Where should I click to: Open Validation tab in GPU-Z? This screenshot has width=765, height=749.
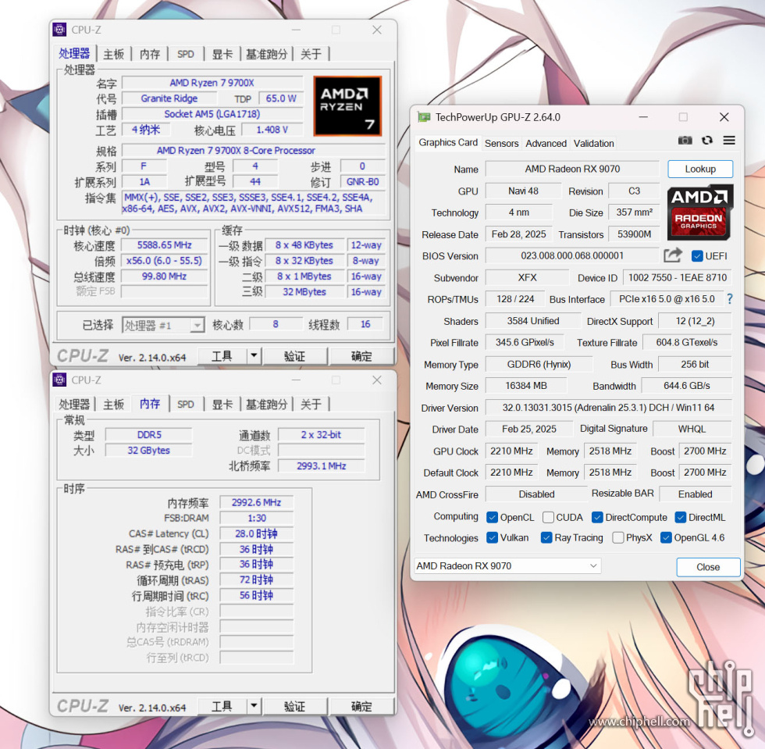pos(594,143)
